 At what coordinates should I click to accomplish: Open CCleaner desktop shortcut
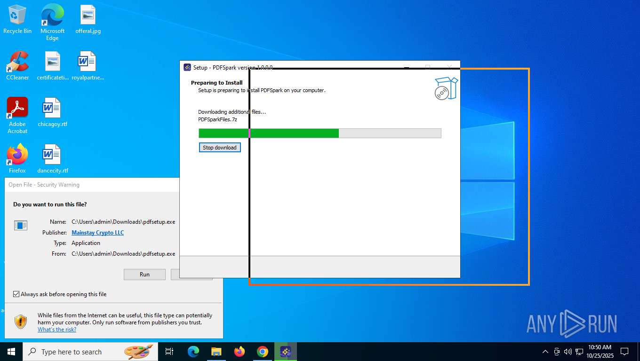[x=17, y=65]
